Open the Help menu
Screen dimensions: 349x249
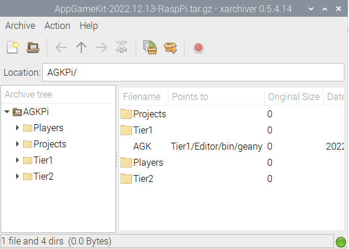point(89,25)
